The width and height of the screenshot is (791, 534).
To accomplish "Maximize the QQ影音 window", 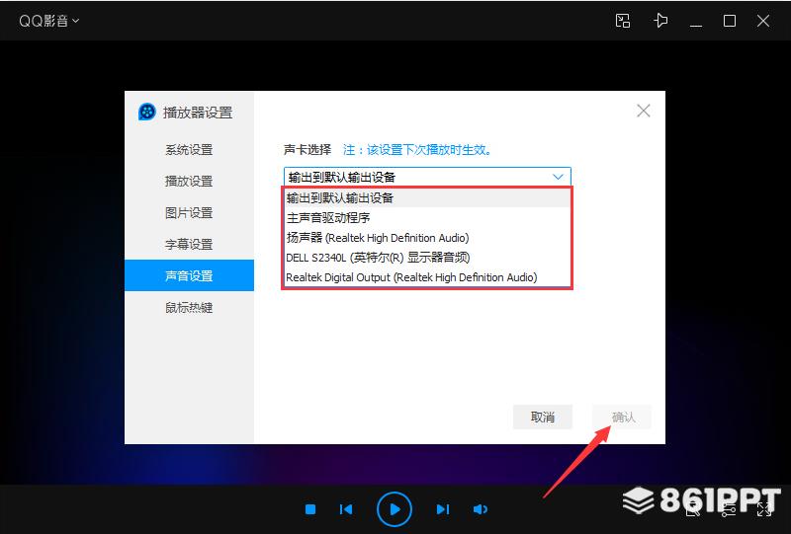I will [x=730, y=21].
